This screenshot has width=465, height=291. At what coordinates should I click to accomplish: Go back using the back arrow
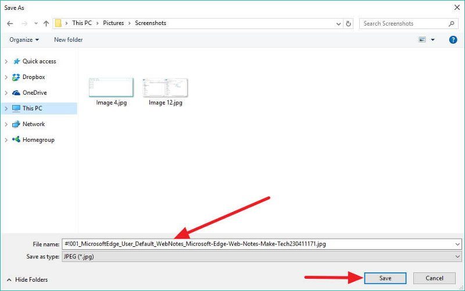(x=10, y=23)
